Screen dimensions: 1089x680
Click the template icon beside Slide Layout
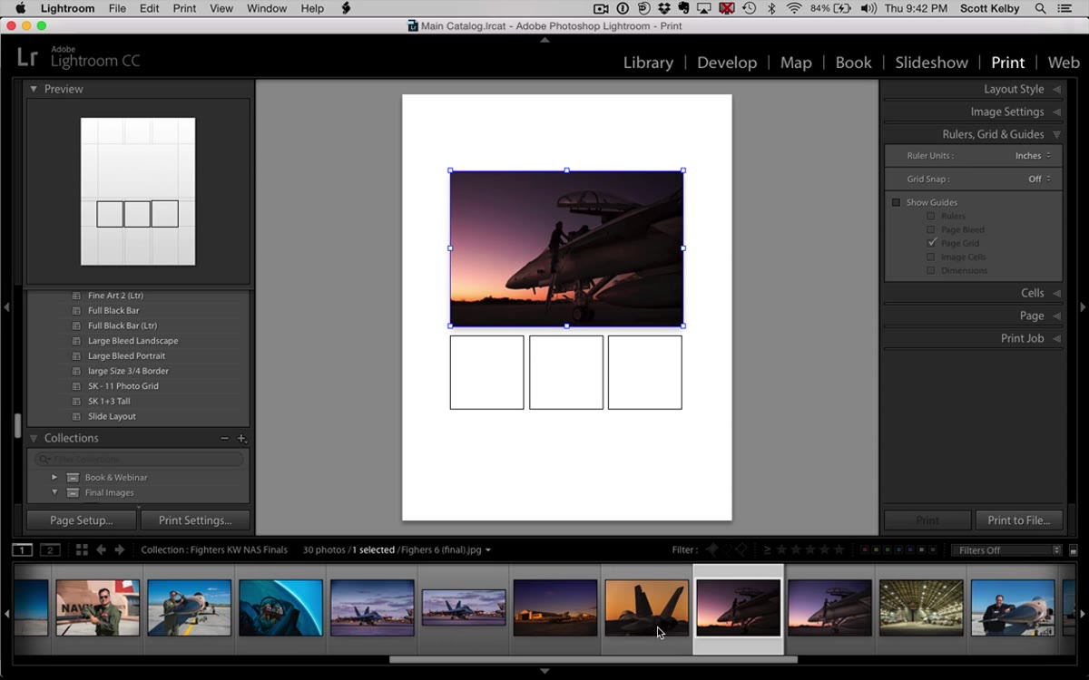[x=76, y=417]
